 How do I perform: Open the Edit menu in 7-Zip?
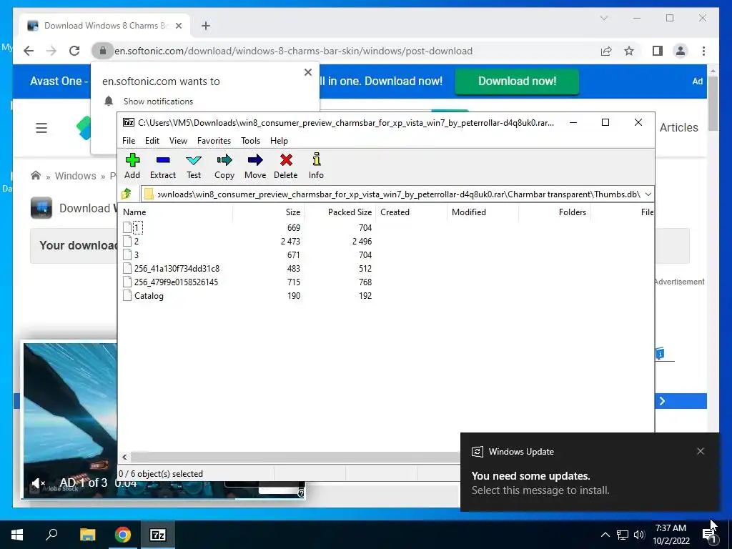pos(152,141)
